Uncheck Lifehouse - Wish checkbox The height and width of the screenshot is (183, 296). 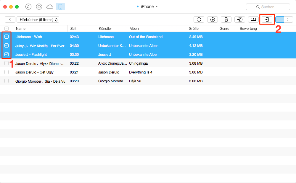(x=7, y=37)
